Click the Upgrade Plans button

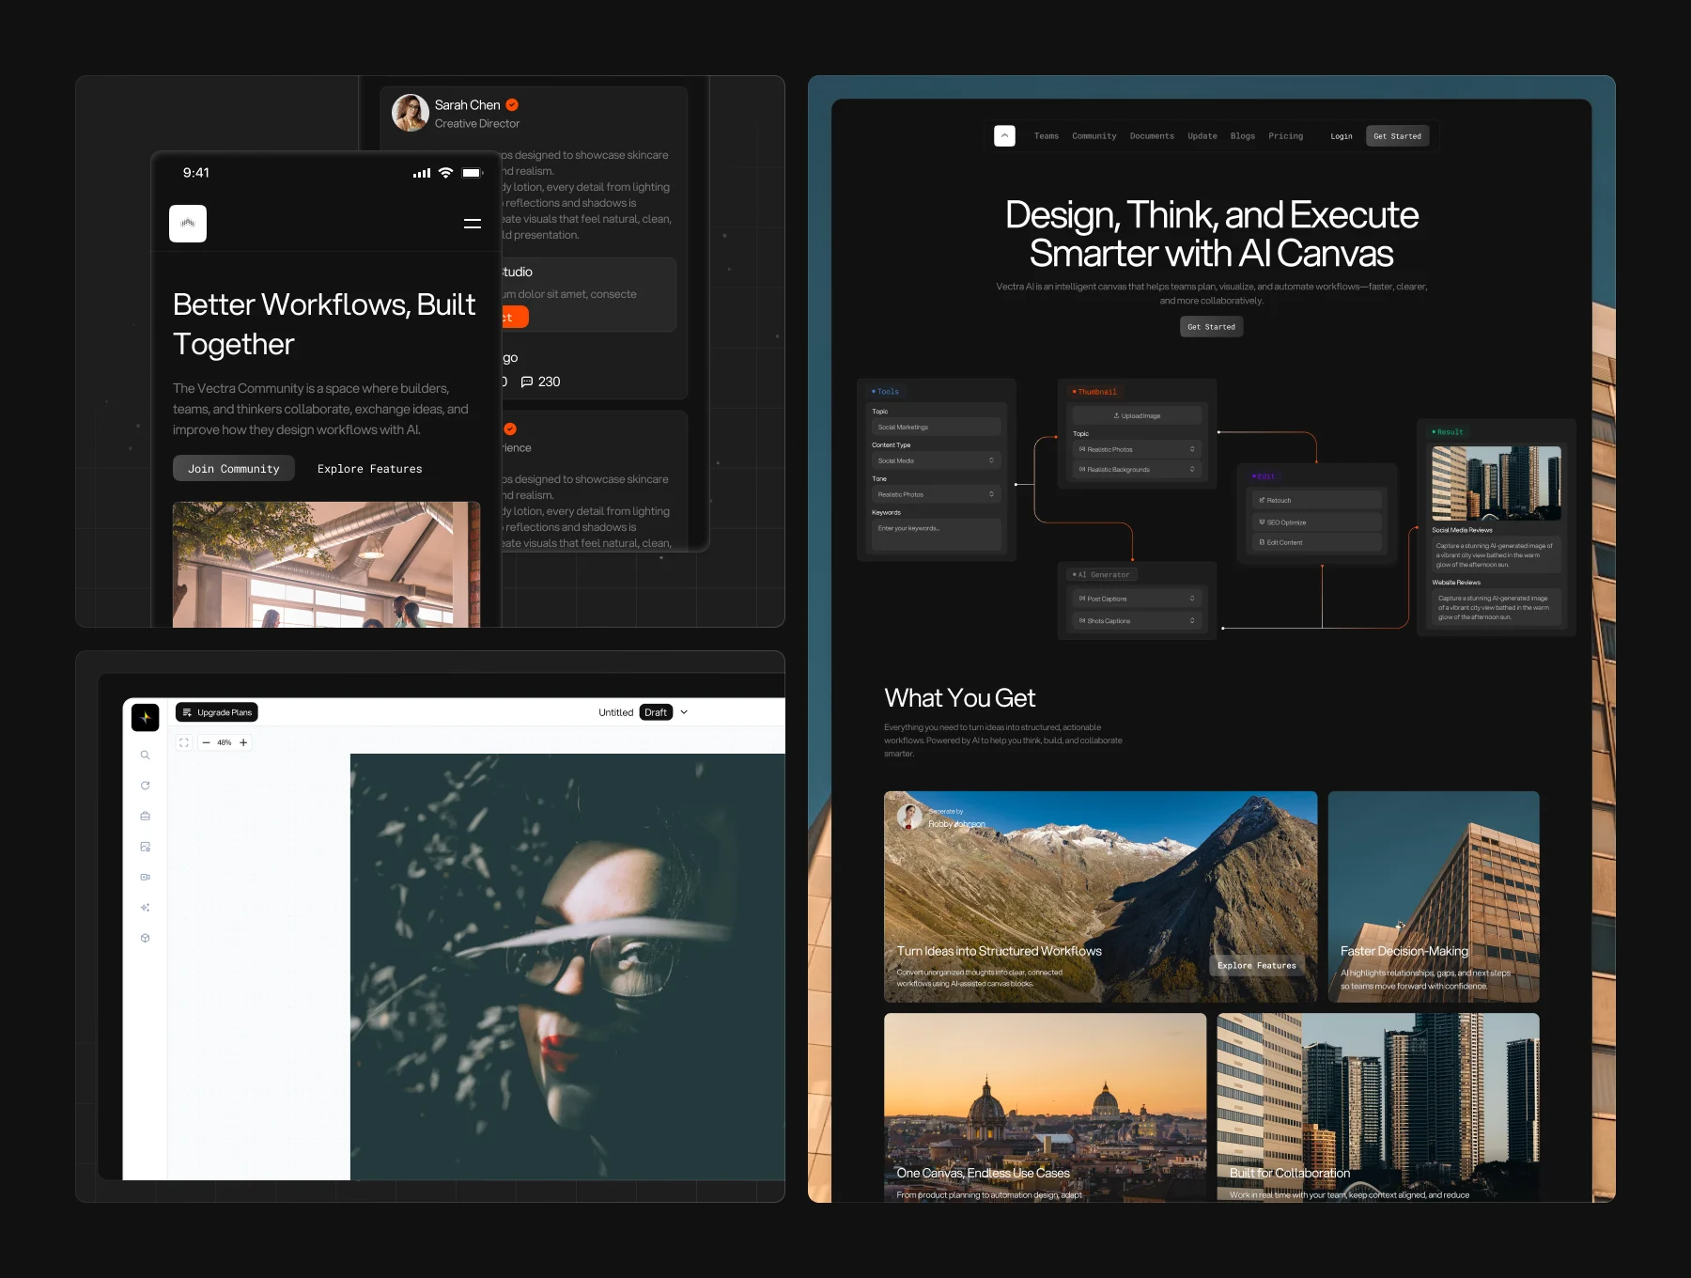(217, 712)
